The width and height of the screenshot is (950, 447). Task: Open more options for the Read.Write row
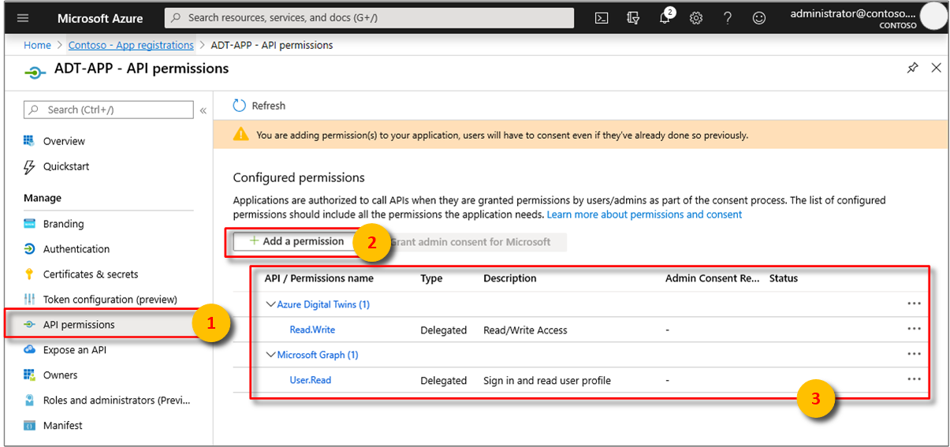point(914,330)
